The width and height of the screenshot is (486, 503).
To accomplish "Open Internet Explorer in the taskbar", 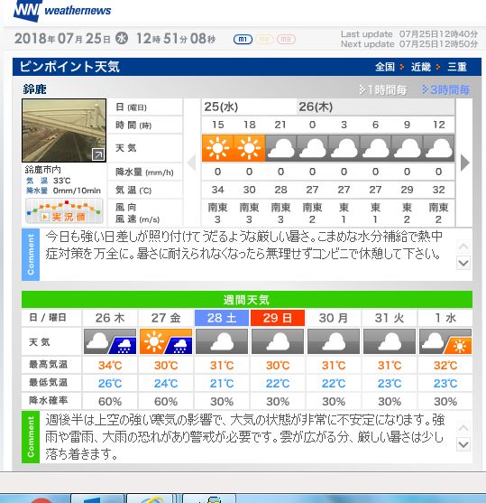I will (x=150, y=498).
